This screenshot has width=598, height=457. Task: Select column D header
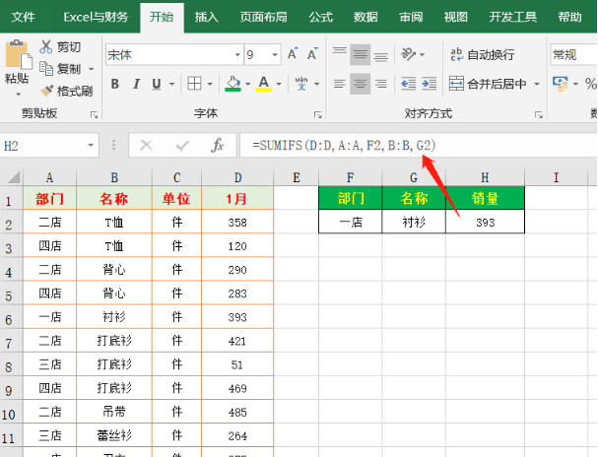pos(237,177)
